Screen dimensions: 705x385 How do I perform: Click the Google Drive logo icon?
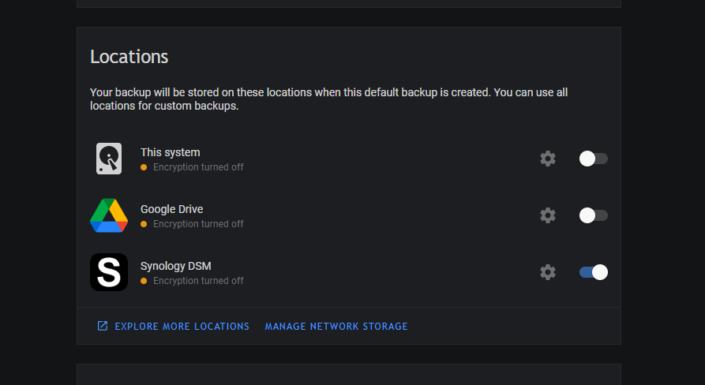click(109, 215)
